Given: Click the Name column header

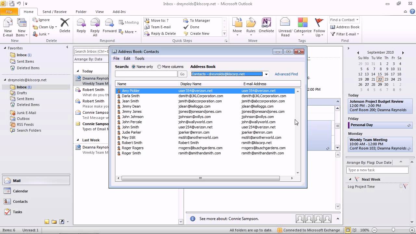Looking at the screenshot, I should (x=147, y=84).
